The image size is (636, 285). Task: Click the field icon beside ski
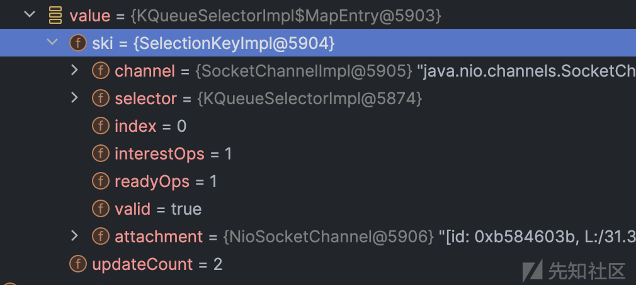pos(78,43)
